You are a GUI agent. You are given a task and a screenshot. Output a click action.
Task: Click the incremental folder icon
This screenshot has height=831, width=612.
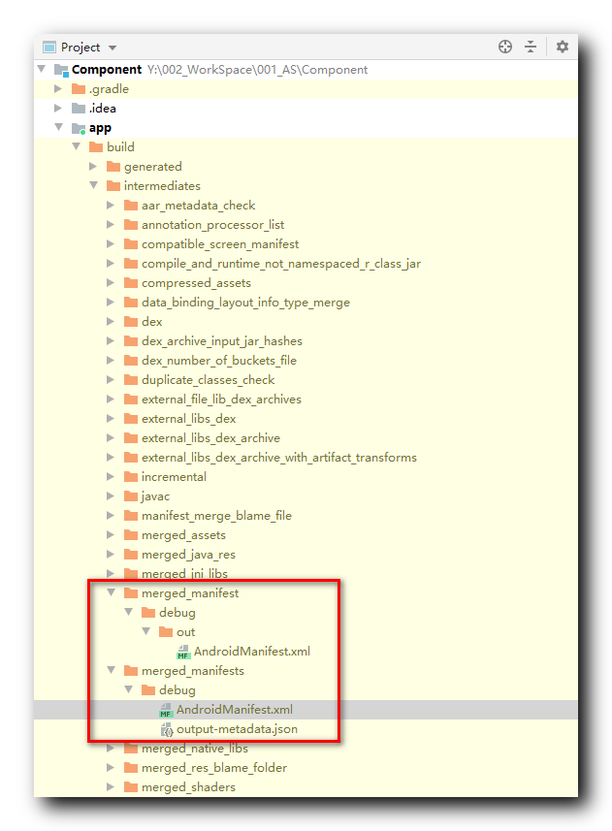click(x=131, y=476)
